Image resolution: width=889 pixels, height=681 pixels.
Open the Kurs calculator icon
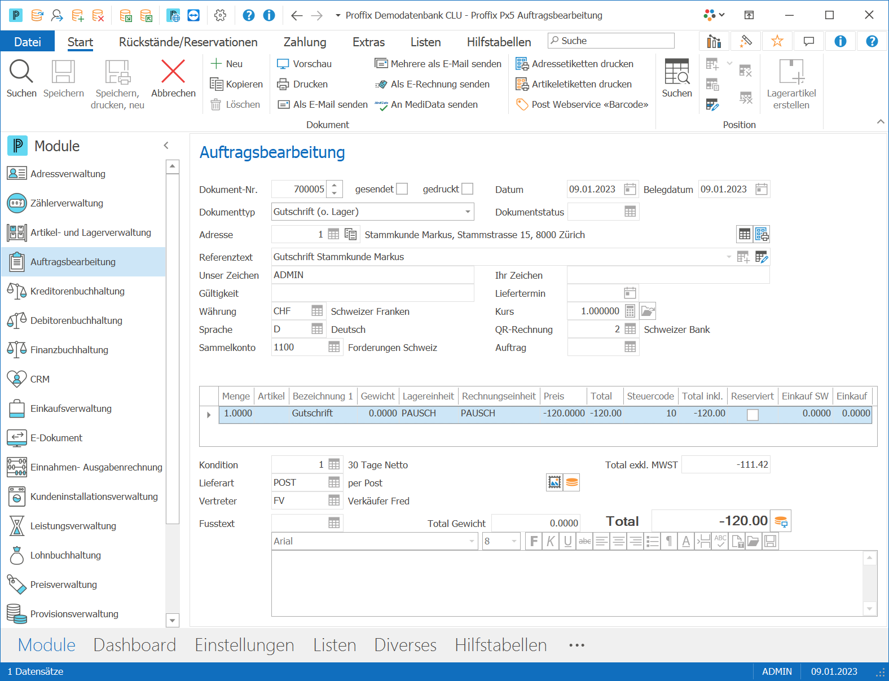pos(630,311)
